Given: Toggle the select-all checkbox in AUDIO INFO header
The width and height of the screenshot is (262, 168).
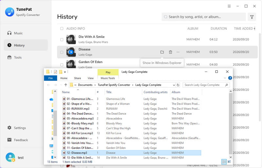Looking at the screenshot, I should point(62,28).
